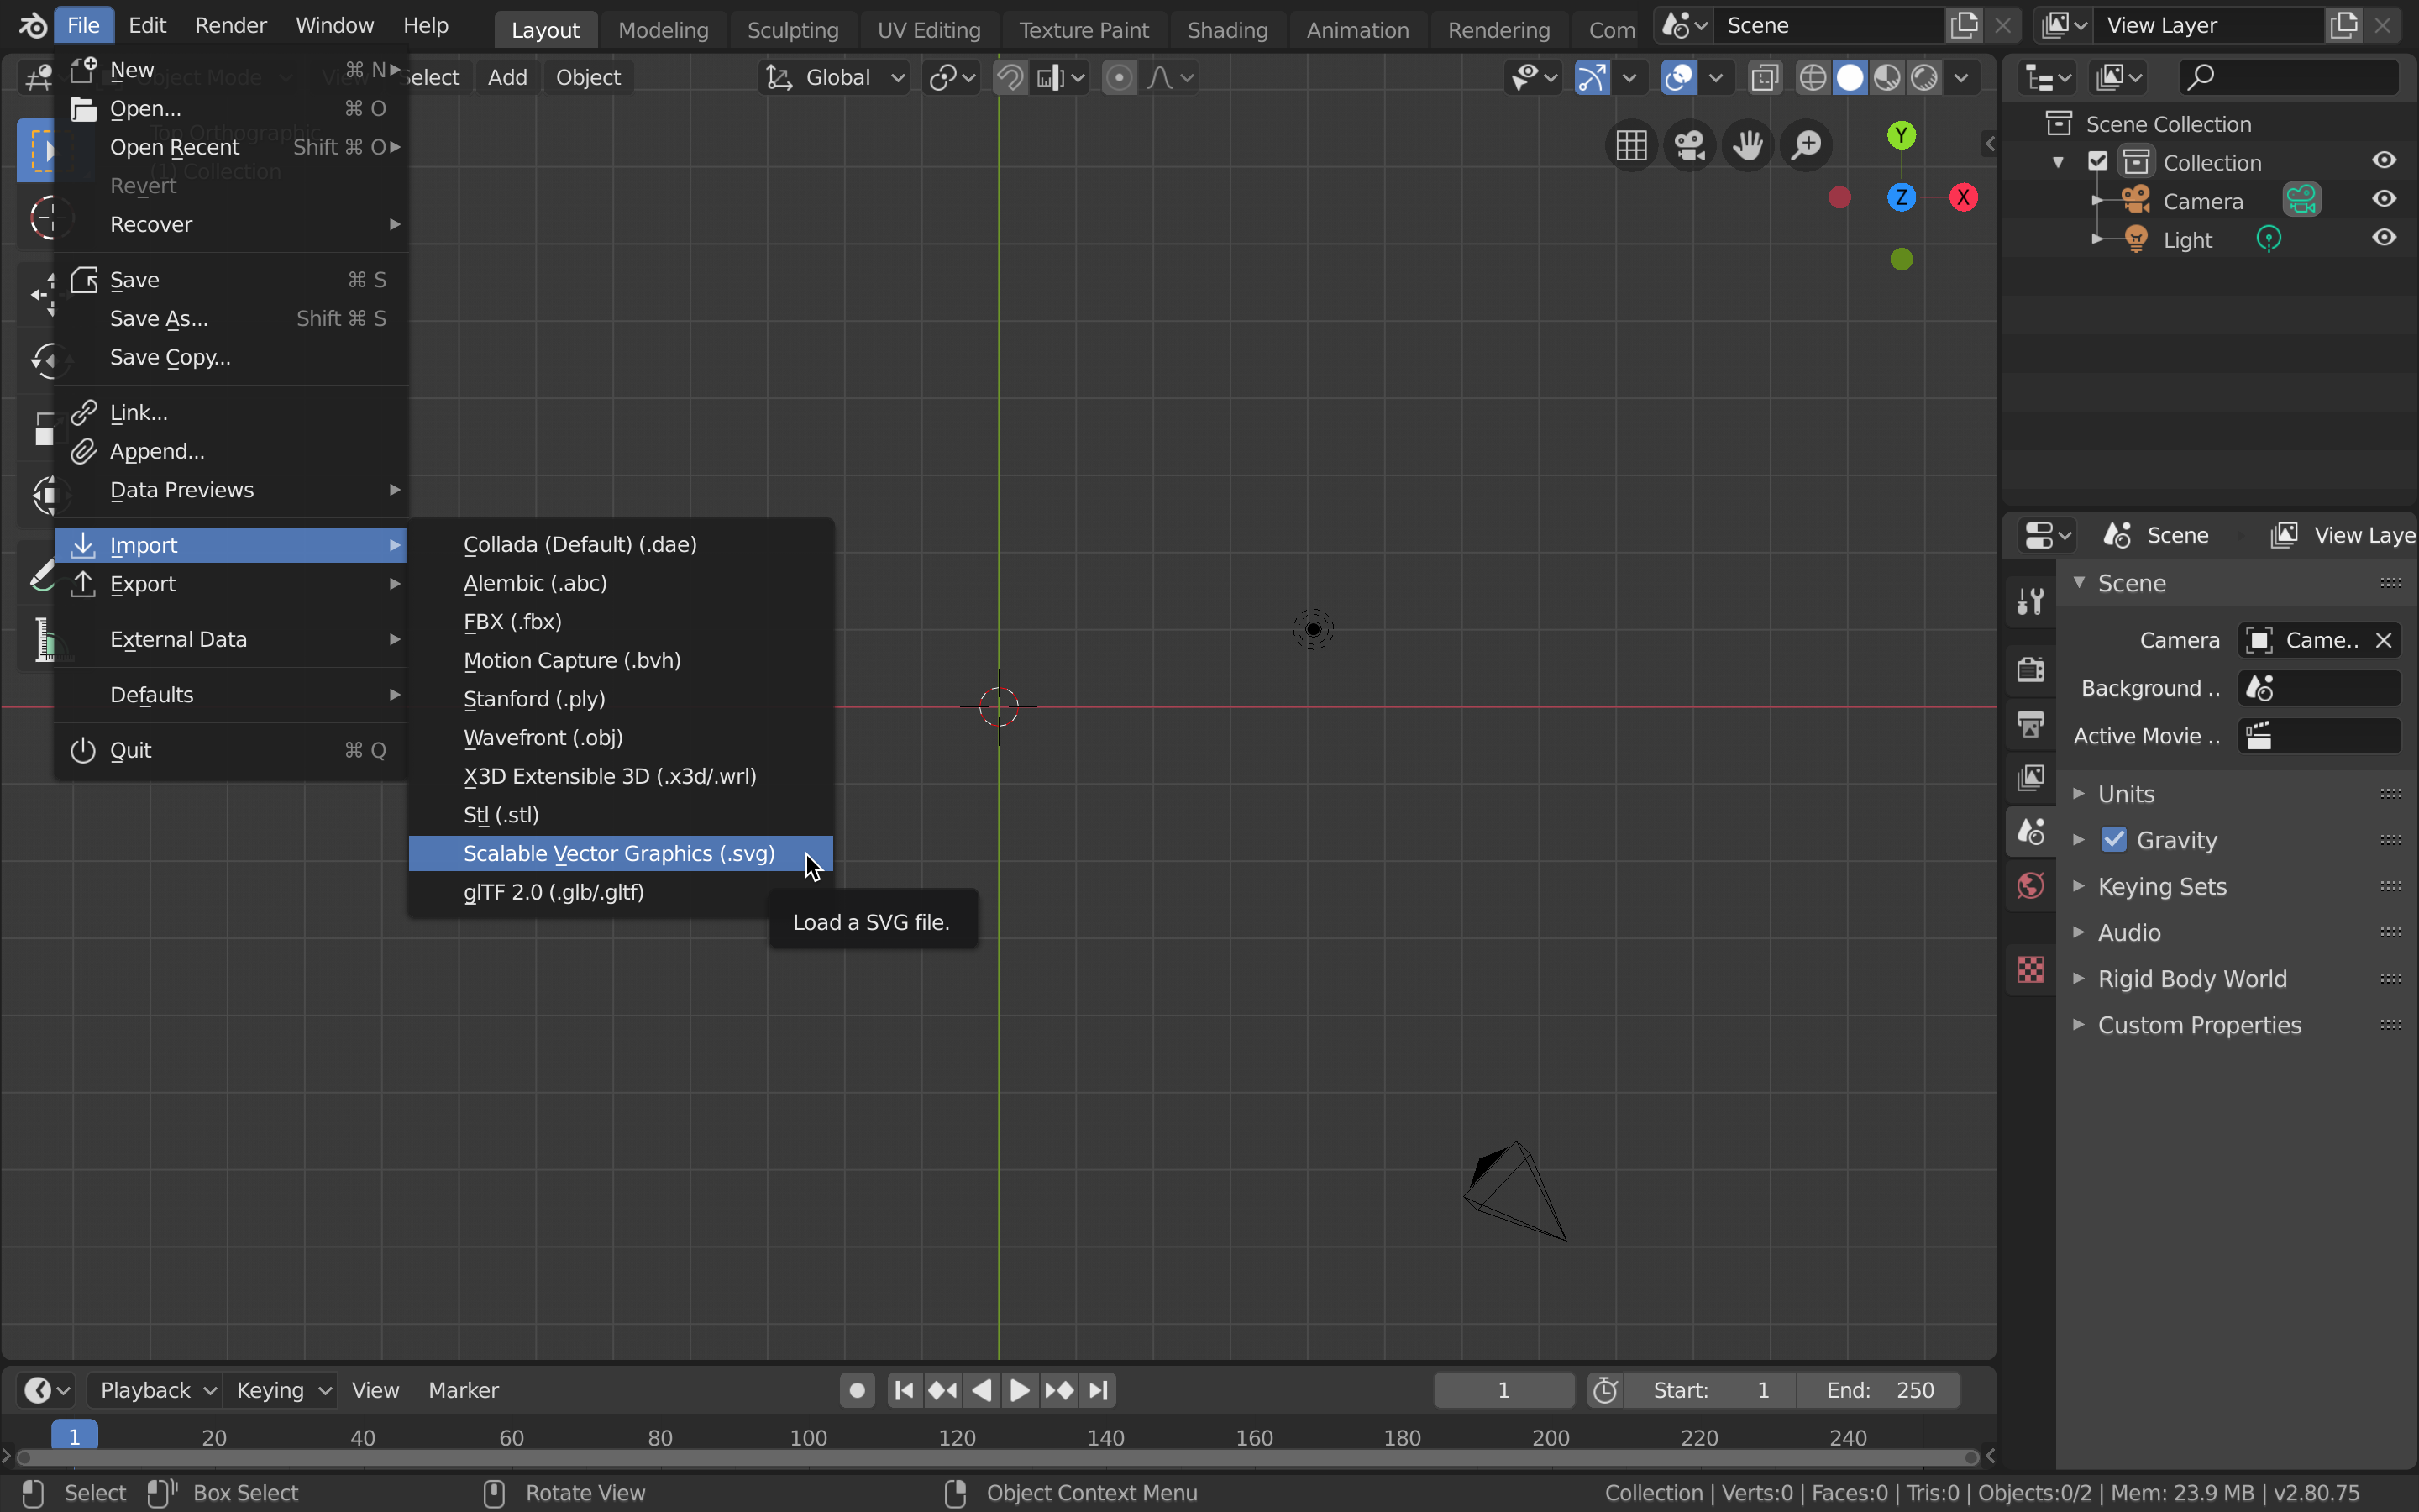
Task: Click the red X axis gizmo
Action: coord(1963,197)
